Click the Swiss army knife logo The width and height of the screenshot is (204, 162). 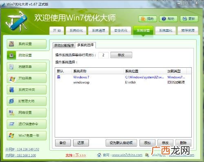tap(16, 21)
